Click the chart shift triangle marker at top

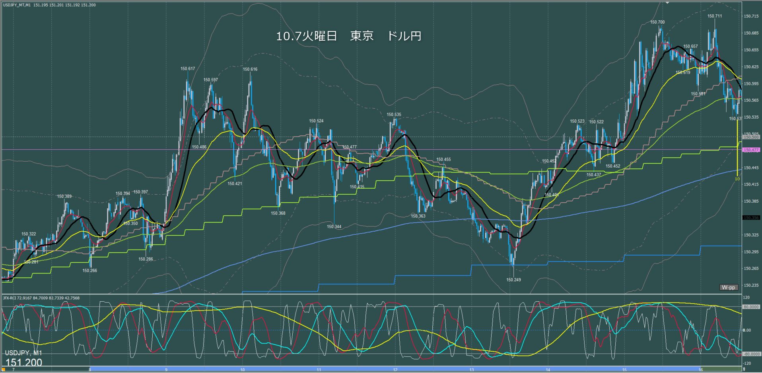pos(668,2)
